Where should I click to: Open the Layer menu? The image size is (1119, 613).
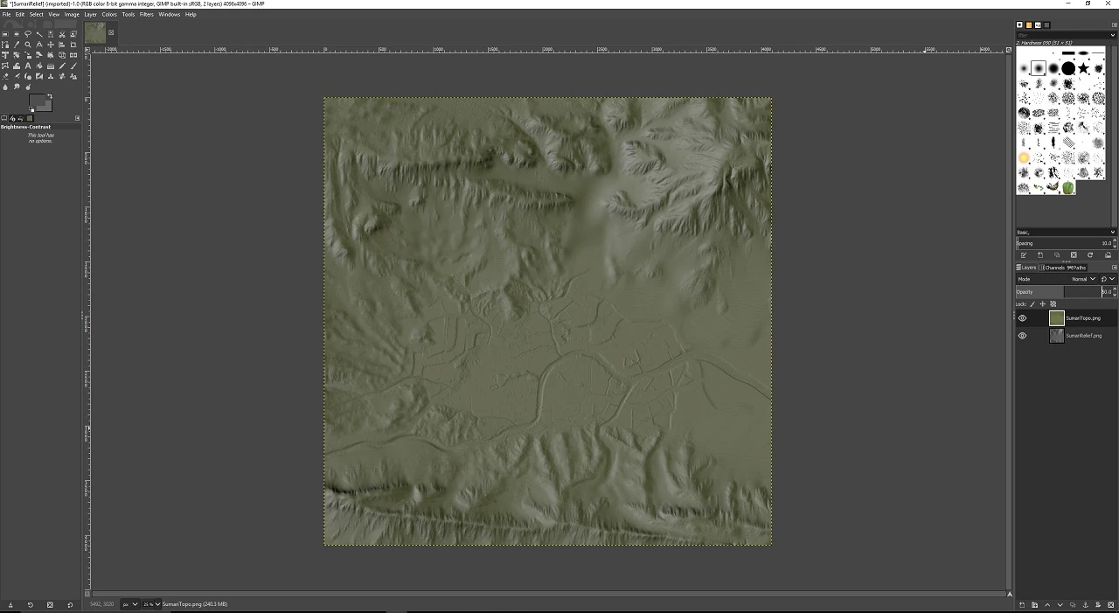pos(90,14)
